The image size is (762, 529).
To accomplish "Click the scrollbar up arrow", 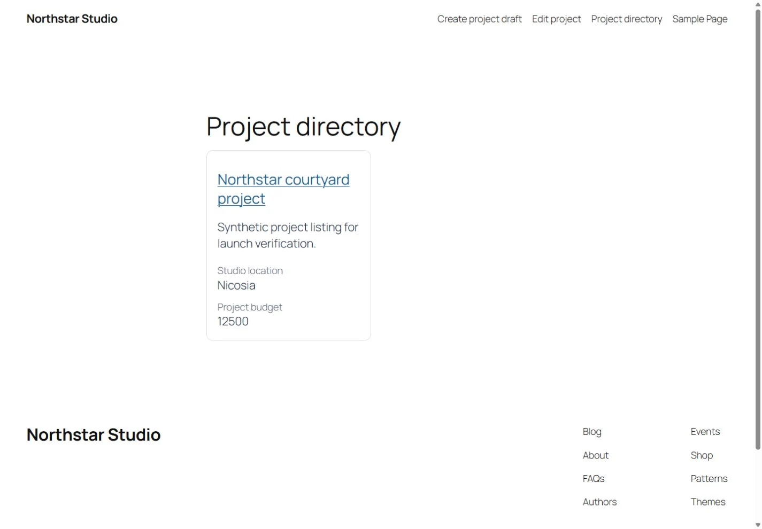I will coord(758,4).
